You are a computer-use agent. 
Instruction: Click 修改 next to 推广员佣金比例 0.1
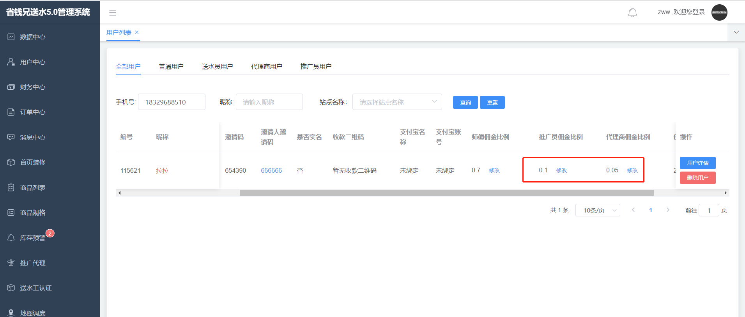pyautogui.click(x=561, y=170)
